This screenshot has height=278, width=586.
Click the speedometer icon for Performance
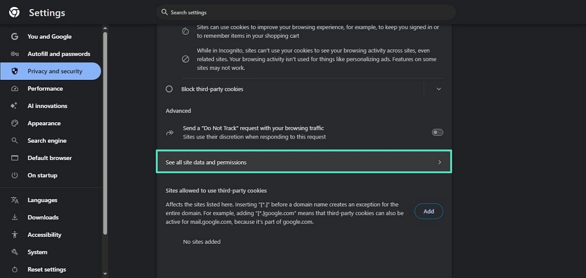tap(14, 89)
